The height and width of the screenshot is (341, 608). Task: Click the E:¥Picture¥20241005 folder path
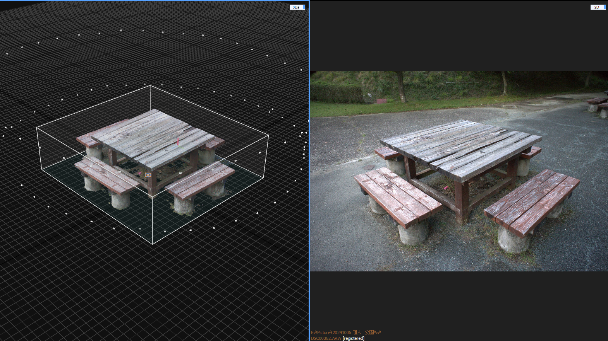[x=346, y=332]
